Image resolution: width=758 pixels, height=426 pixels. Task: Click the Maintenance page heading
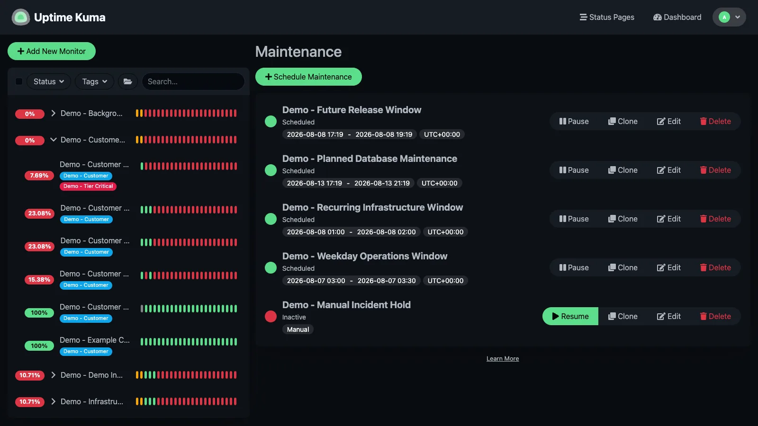point(298,52)
